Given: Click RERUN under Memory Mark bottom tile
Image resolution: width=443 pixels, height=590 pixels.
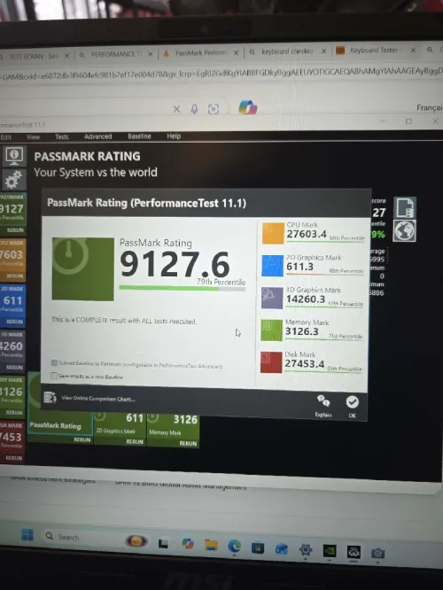Looking at the screenshot, I should [x=188, y=443].
